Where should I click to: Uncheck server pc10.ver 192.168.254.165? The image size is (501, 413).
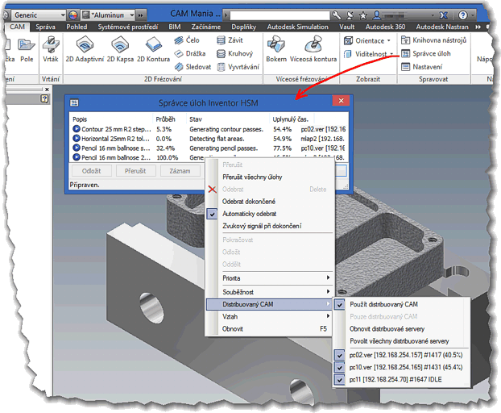point(405,367)
